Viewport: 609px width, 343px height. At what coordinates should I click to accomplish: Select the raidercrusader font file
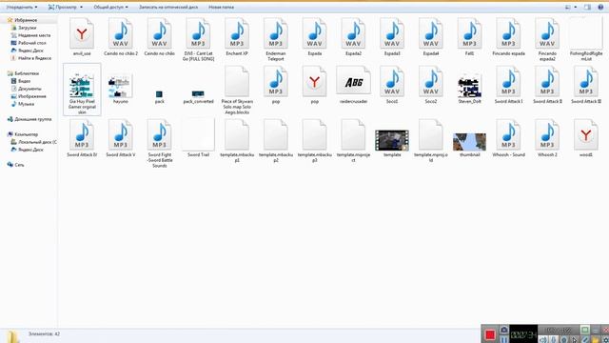pyautogui.click(x=353, y=84)
